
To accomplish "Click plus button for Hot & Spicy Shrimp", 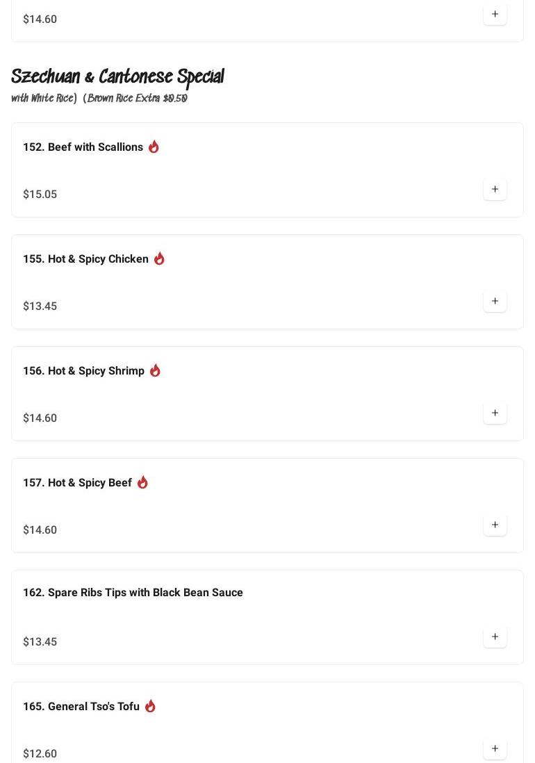I will click(x=495, y=413).
